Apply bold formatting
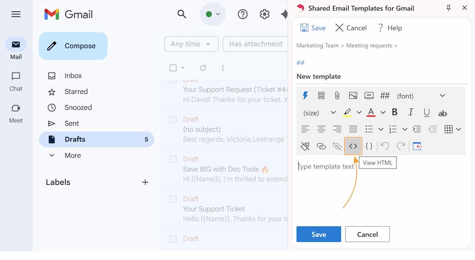This screenshot has width=475, height=260. [x=394, y=112]
